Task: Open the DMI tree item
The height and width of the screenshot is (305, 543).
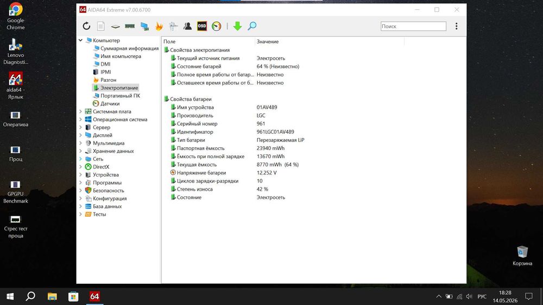Action: (x=105, y=64)
